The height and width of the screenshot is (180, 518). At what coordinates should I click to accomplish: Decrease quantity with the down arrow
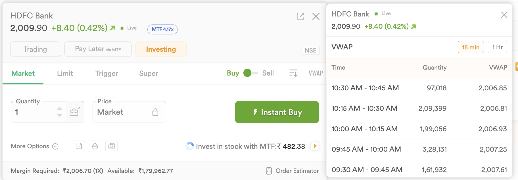(x=60, y=115)
